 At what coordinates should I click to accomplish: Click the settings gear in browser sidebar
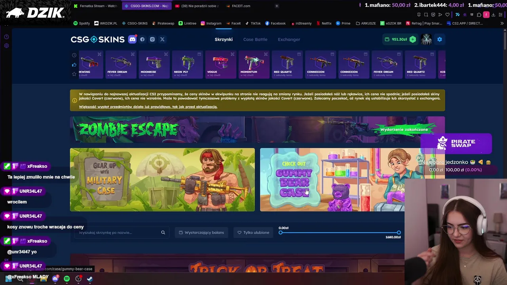pyautogui.click(x=6, y=46)
